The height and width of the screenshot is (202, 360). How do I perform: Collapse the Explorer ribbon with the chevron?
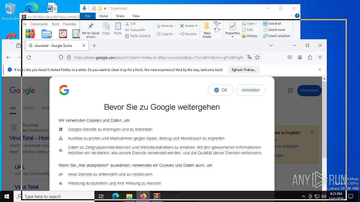tap(291, 16)
